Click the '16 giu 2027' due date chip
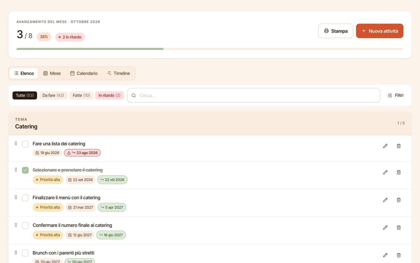This screenshot has width=420, height=263. 111,235
